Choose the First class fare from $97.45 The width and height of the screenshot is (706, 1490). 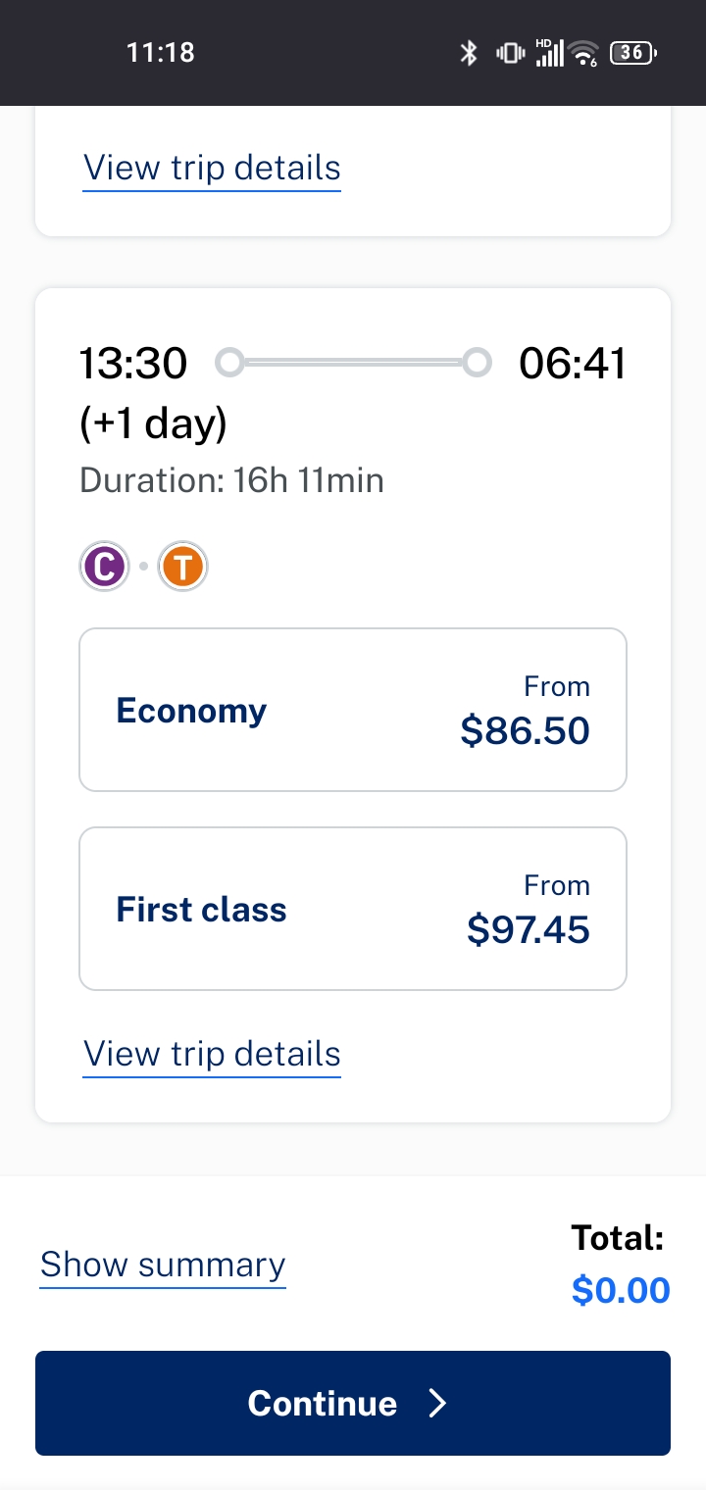tap(353, 909)
